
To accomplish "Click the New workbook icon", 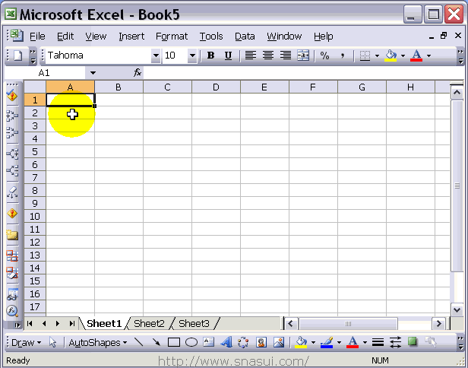I will click(17, 56).
